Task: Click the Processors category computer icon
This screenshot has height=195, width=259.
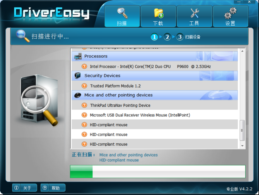Action: click(78, 56)
